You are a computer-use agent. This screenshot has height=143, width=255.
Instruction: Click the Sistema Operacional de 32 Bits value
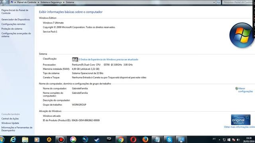88,73
